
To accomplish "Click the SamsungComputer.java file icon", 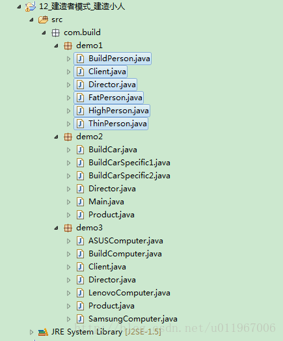I will 81,319.
